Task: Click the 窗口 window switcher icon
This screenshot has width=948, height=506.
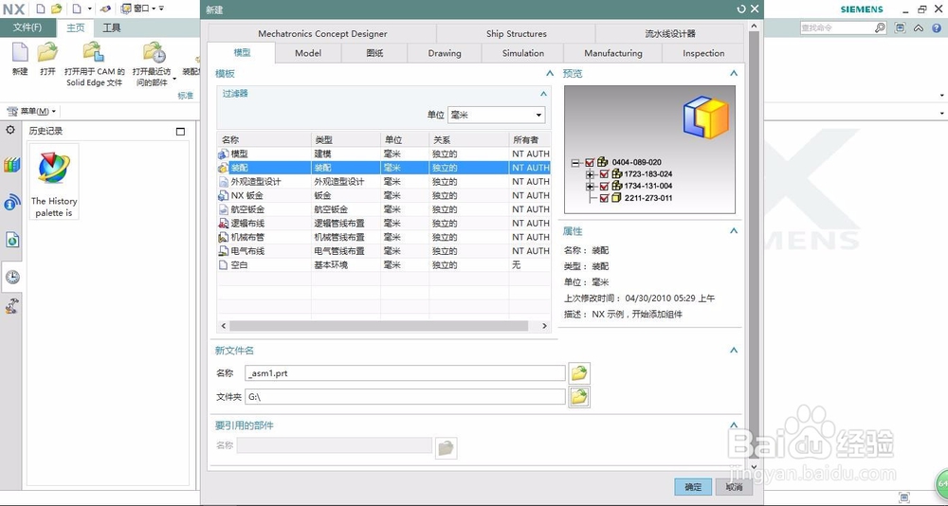Action: tap(126, 9)
